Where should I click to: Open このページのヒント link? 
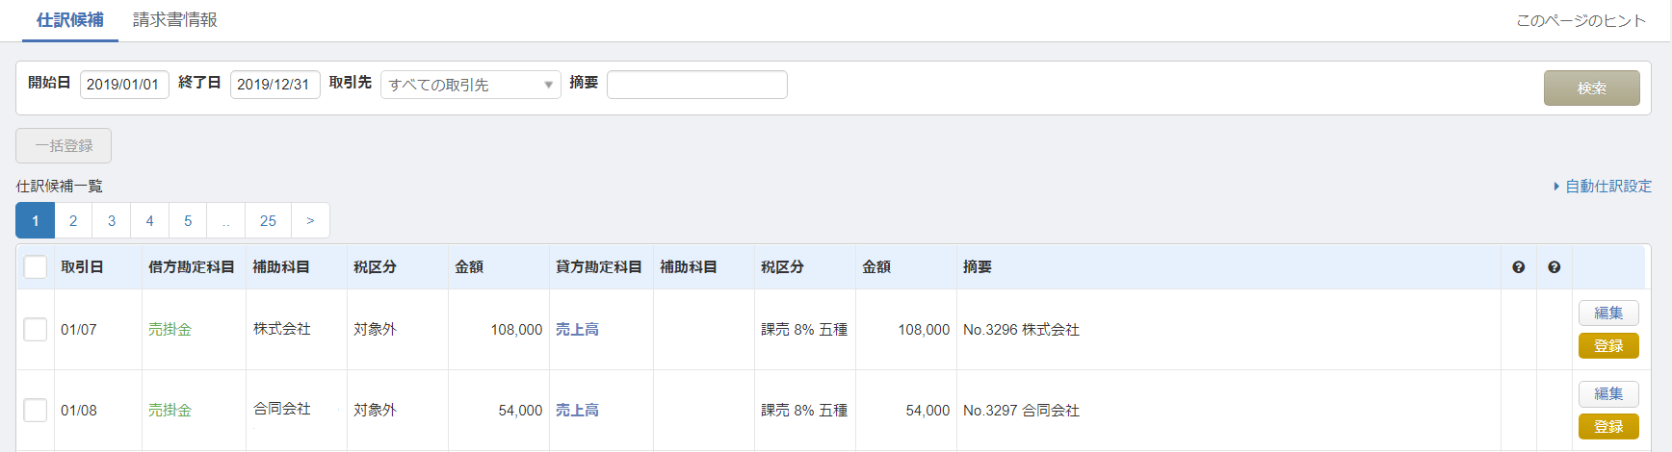(x=1581, y=21)
